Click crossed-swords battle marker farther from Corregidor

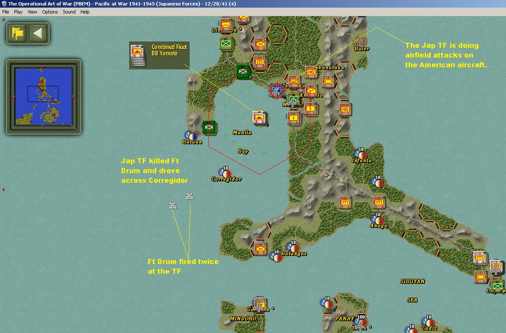tap(173, 206)
